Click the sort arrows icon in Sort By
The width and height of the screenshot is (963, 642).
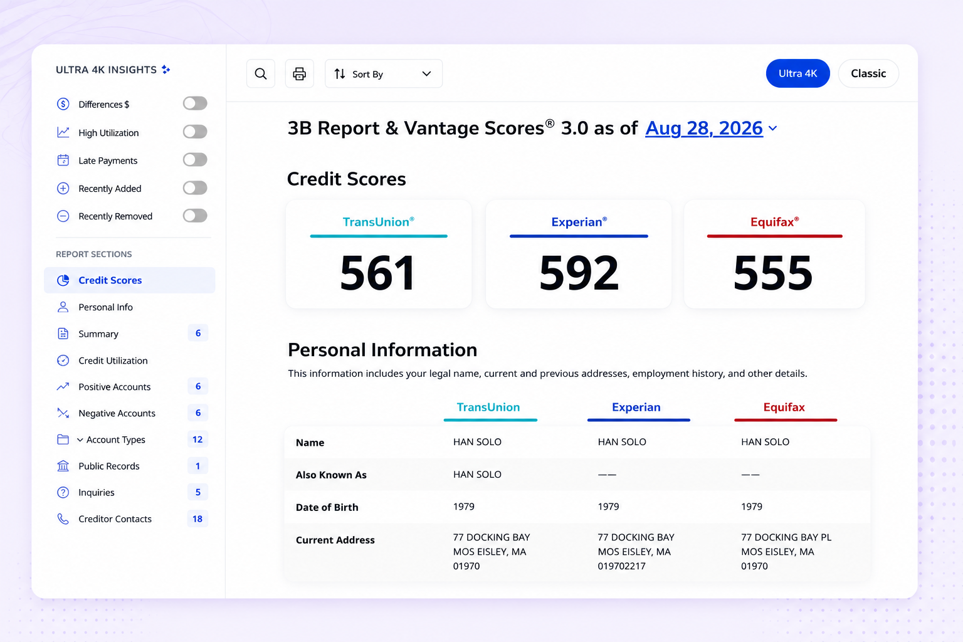coord(340,74)
